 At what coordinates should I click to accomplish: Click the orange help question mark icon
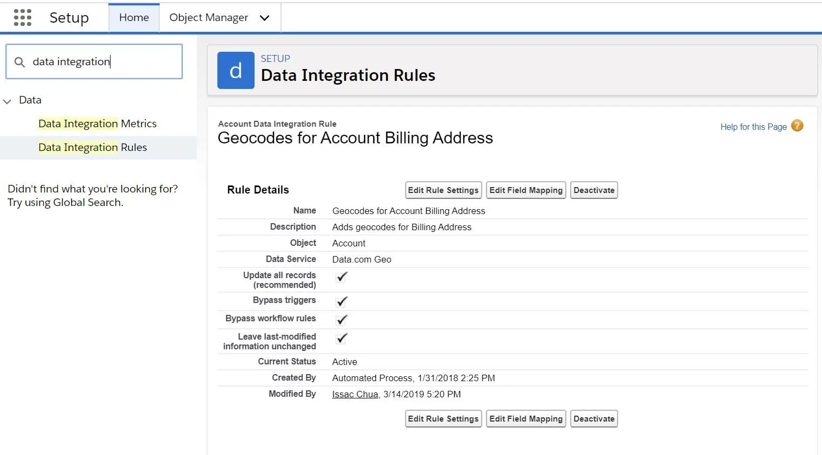pos(797,126)
